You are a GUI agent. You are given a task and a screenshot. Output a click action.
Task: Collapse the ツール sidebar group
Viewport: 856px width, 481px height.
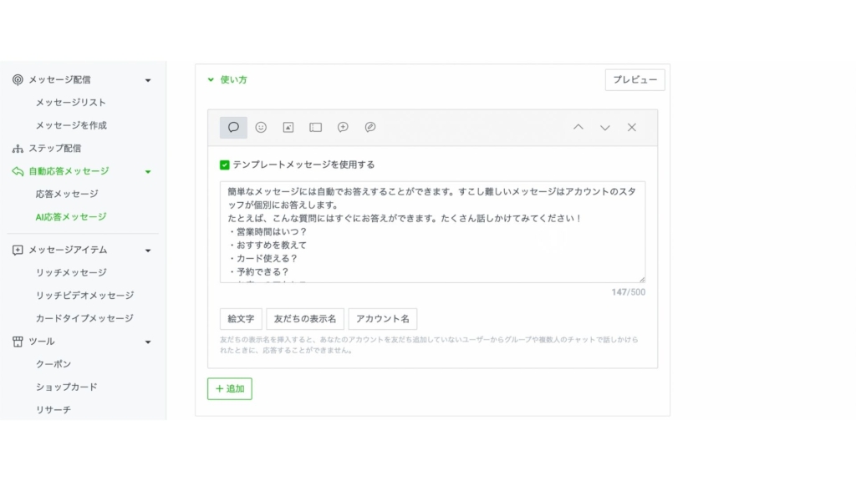point(148,342)
